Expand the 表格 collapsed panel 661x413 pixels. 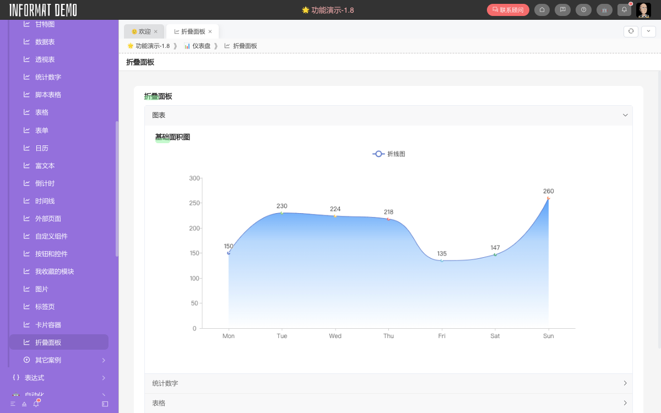(x=625, y=403)
